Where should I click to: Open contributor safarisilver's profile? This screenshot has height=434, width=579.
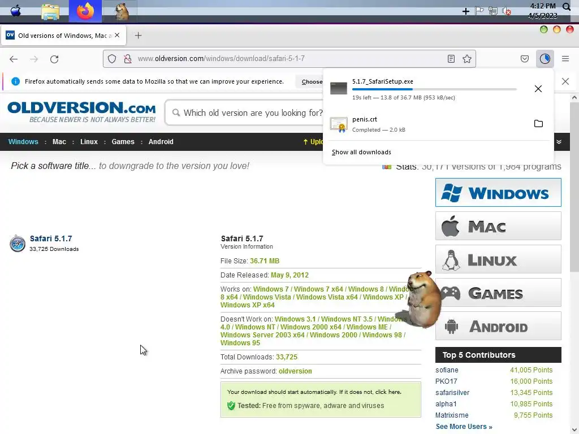pyautogui.click(x=452, y=393)
